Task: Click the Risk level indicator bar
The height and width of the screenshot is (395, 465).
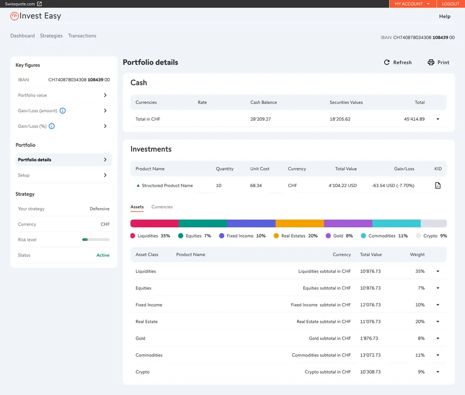Action: [x=96, y=240]
